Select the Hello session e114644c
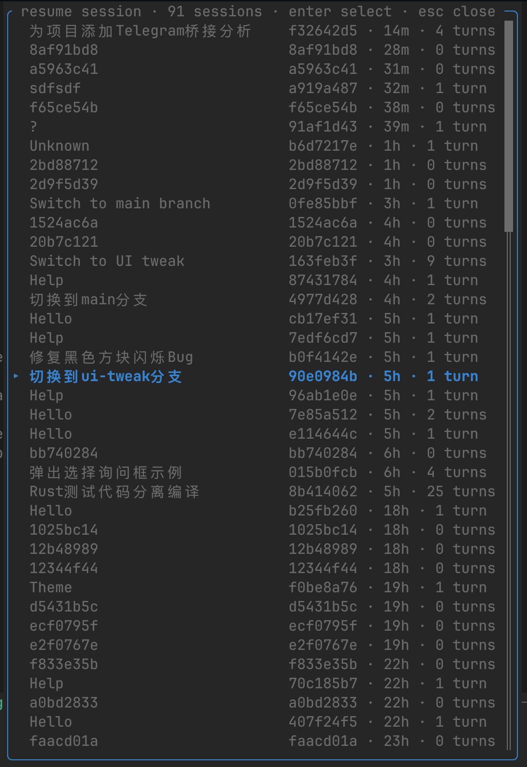The height and width of the screenshot is (767, 527). point(262,434)
